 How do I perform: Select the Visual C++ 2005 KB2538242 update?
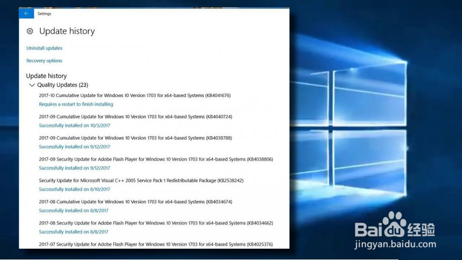141,181
